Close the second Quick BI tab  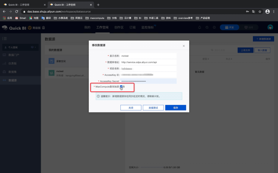click(x=91, y=5)
